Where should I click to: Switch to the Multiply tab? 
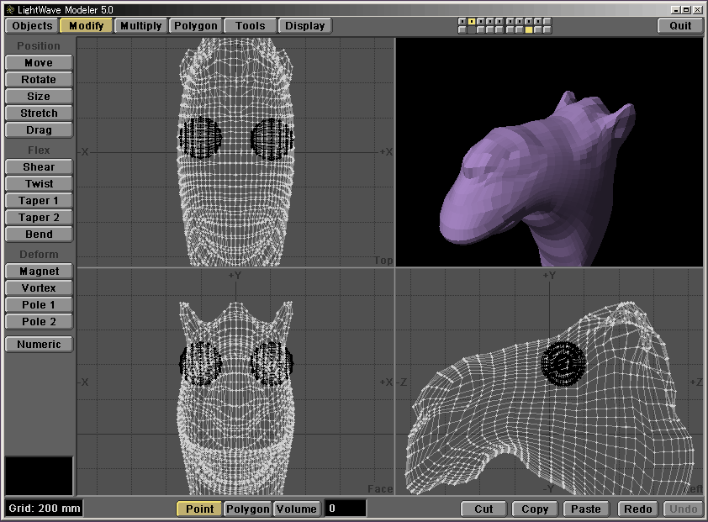[x=140, y=26]
